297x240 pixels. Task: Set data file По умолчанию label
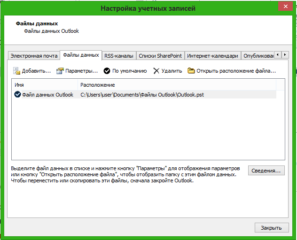click(x=130, y=71)
